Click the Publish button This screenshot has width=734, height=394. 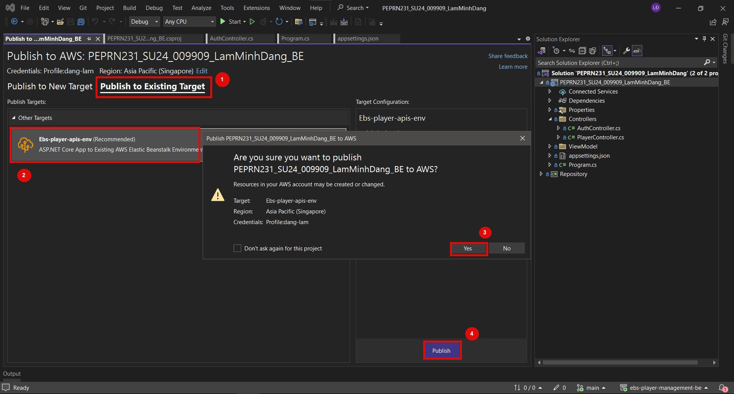[x=441, y=350]
